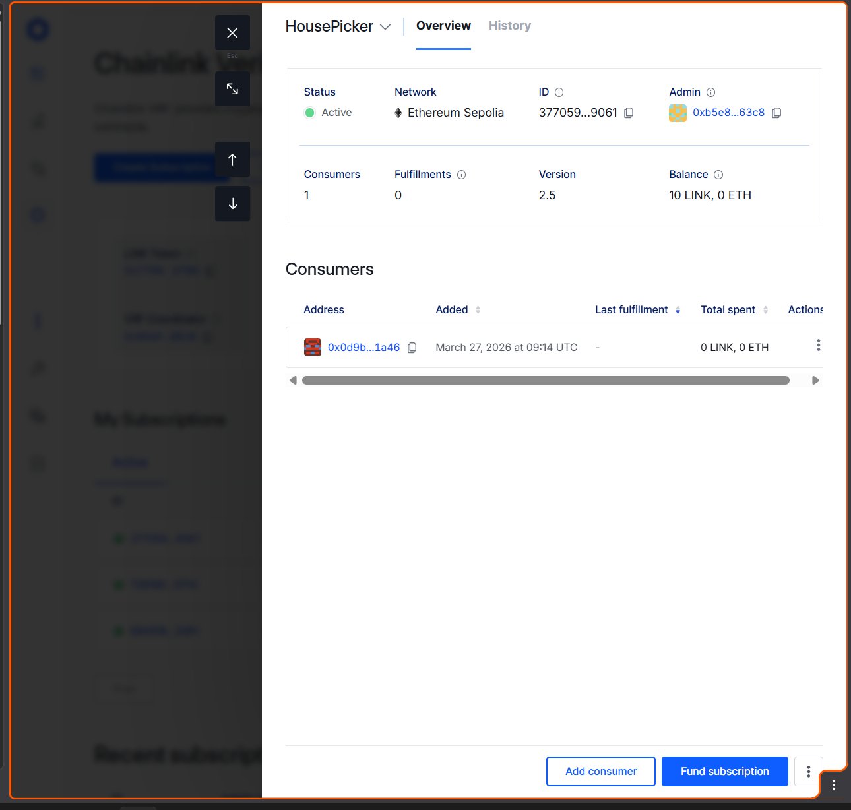
Task: Sort consumers by Last fulfillment
Action: [x=678, y=310]
